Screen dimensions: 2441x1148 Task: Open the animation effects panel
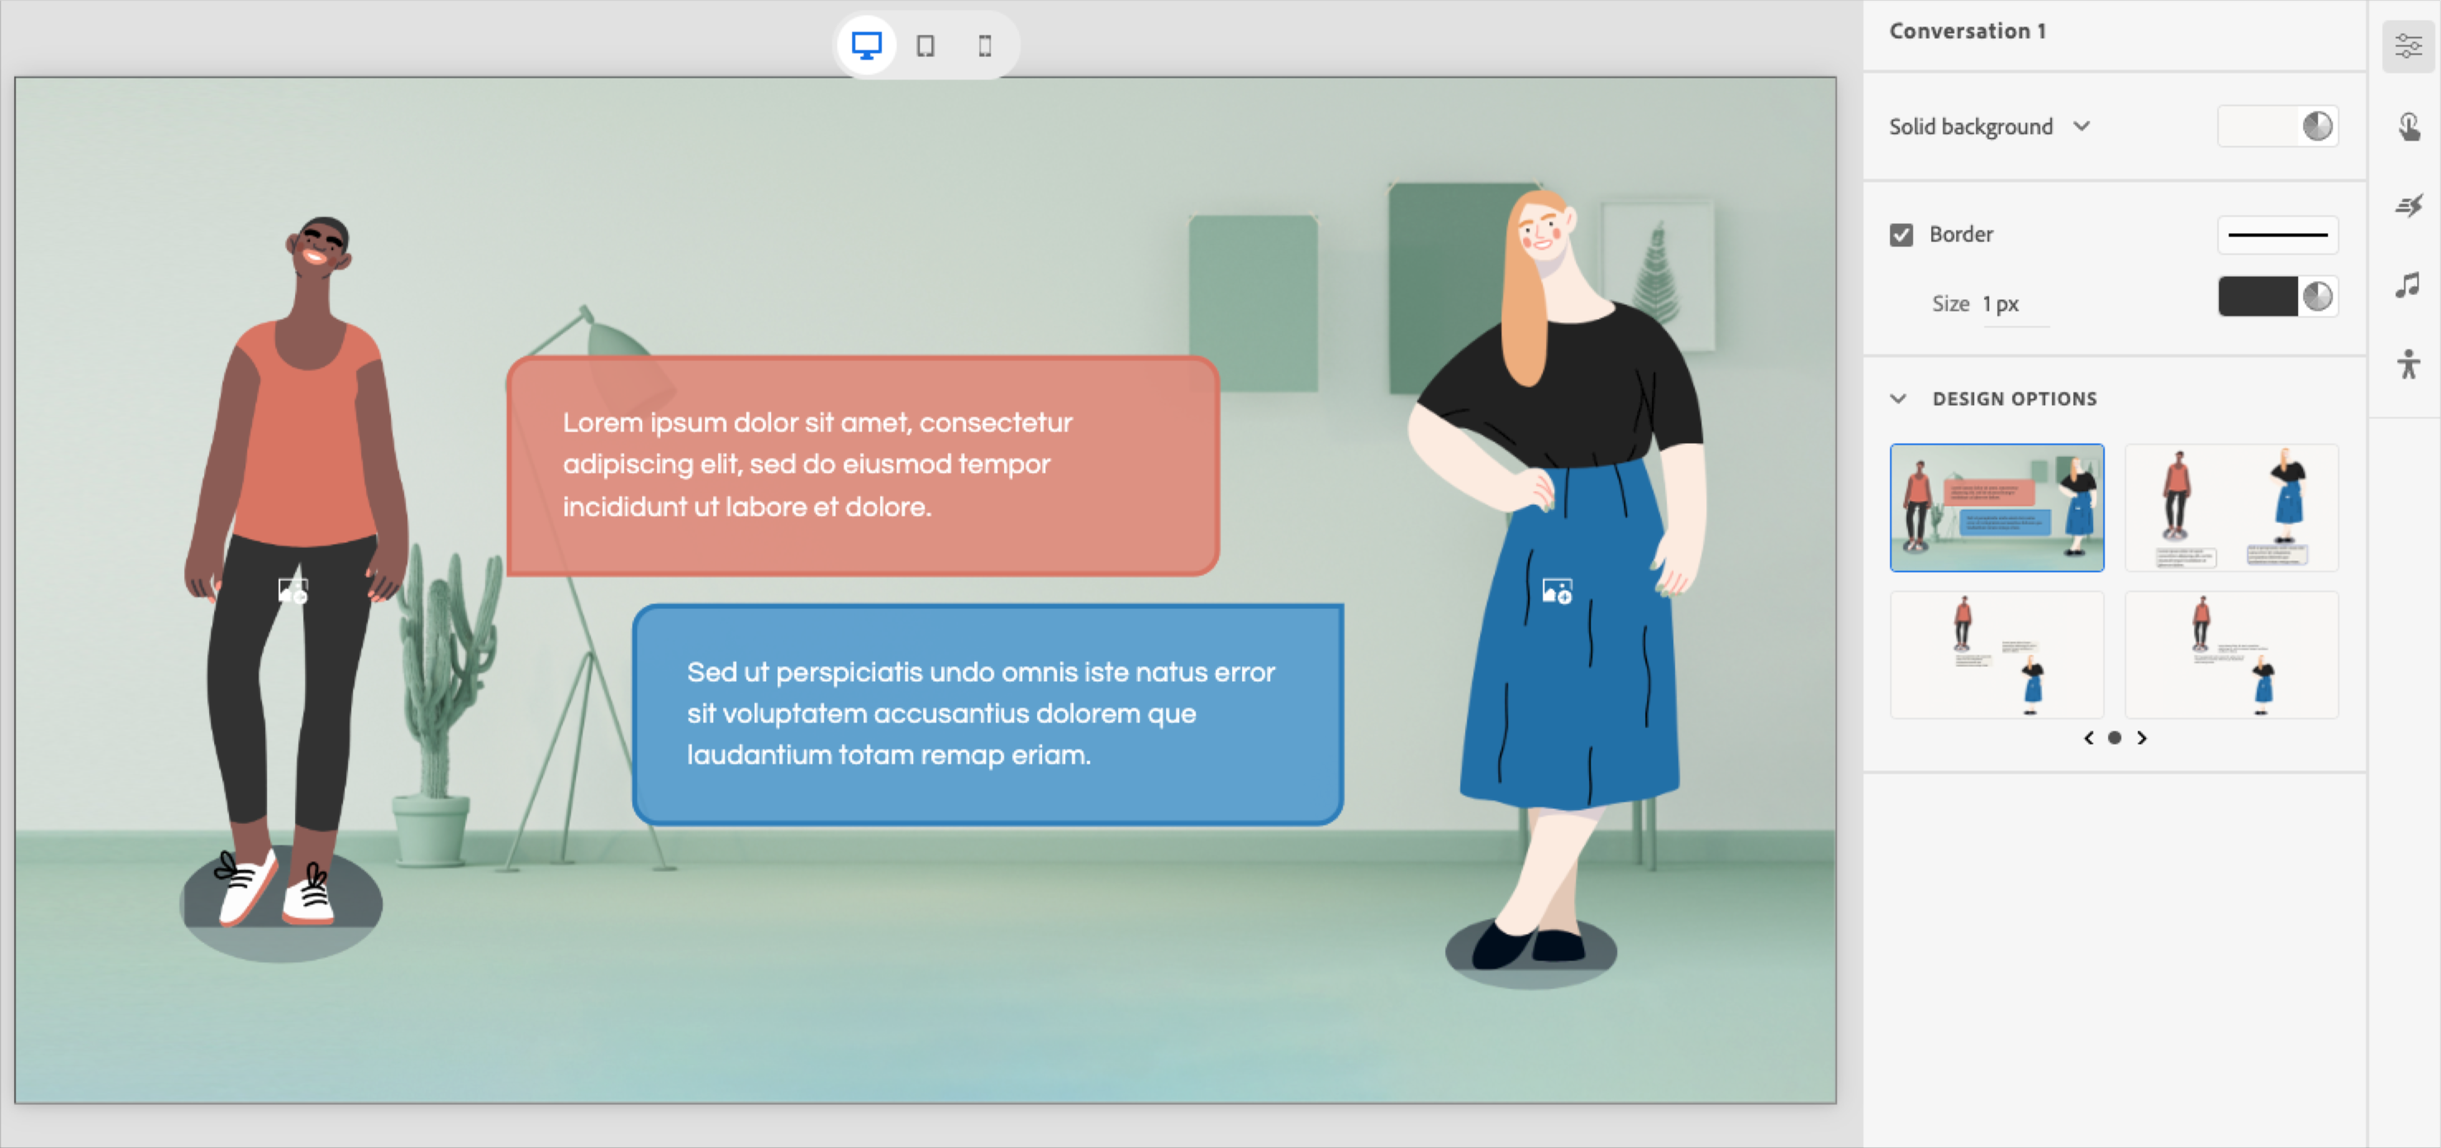coord(2408,205)
